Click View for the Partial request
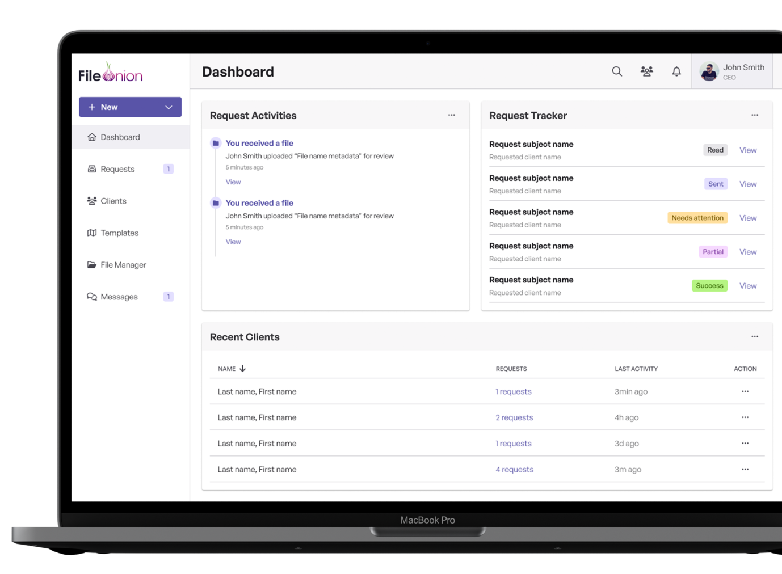This screenshot has height=574, width=782. (x=748, y=252)
